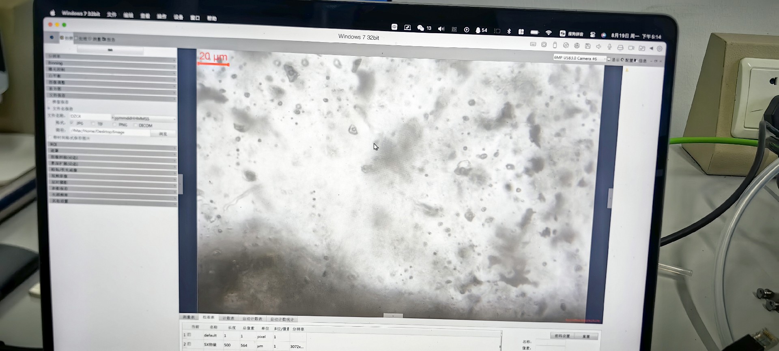Open the volume control in menu bar
Viewport: 779px width, 351px height.
pos(441,29)
